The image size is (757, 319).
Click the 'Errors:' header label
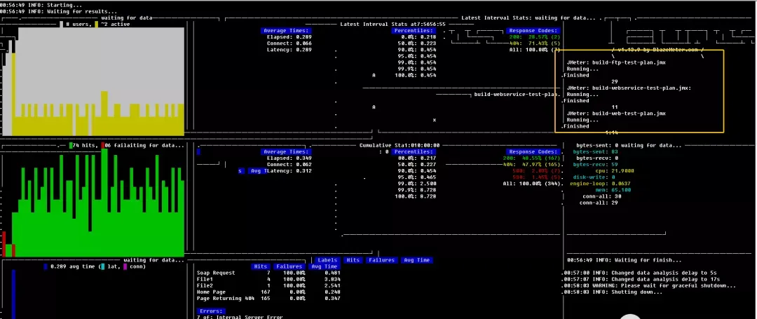(211, 311)
